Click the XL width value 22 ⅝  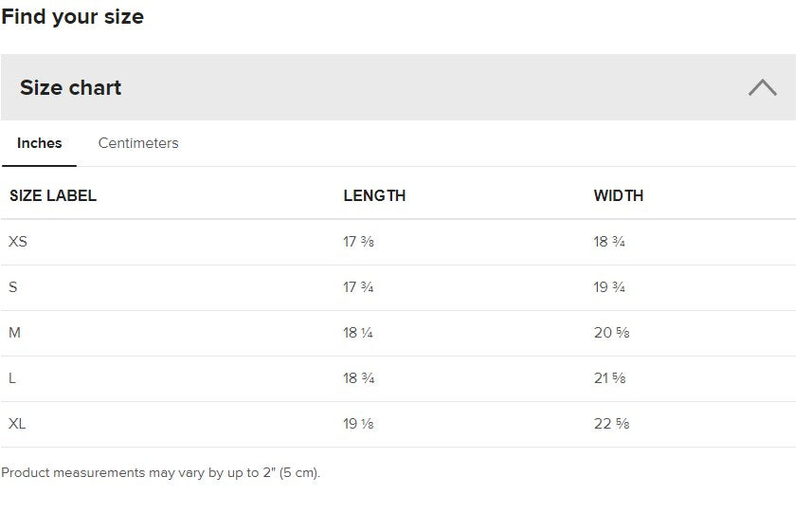pos(612,424)
